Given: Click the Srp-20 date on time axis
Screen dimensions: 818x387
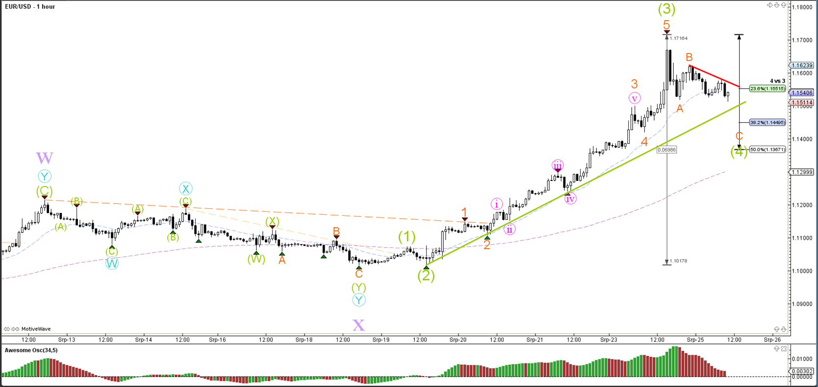Looking at the screenshot, I should point(458,339).
